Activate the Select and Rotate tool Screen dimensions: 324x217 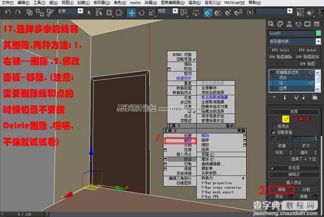[x=141, y=13]
